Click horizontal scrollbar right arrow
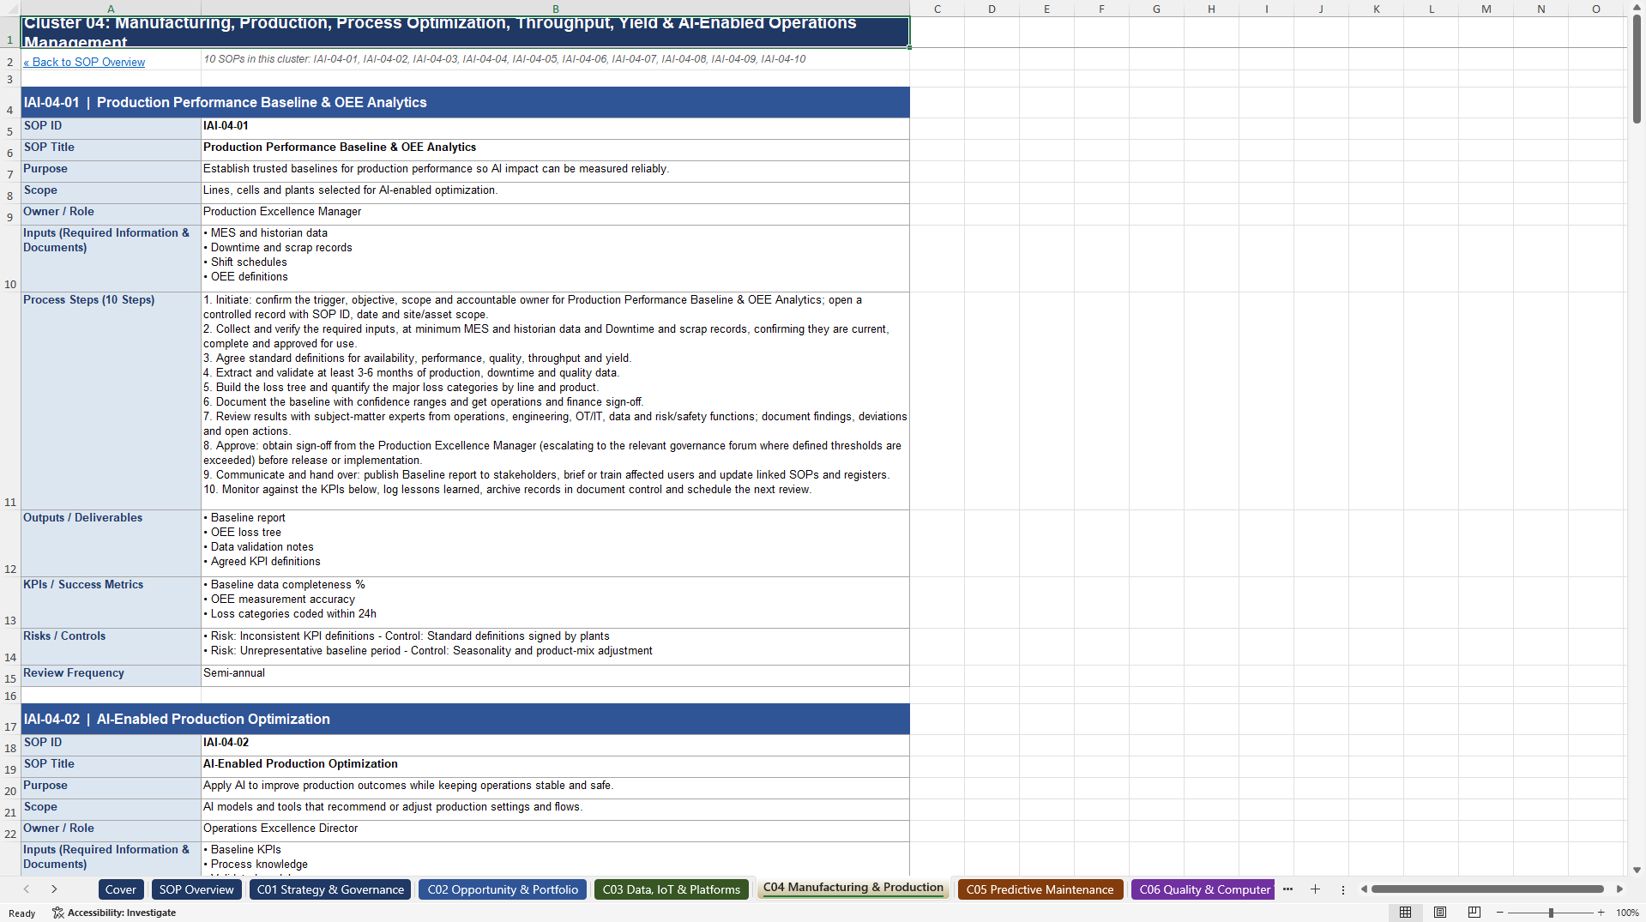The width and height of the screenshot is (1646, 922). point(1619,889)
